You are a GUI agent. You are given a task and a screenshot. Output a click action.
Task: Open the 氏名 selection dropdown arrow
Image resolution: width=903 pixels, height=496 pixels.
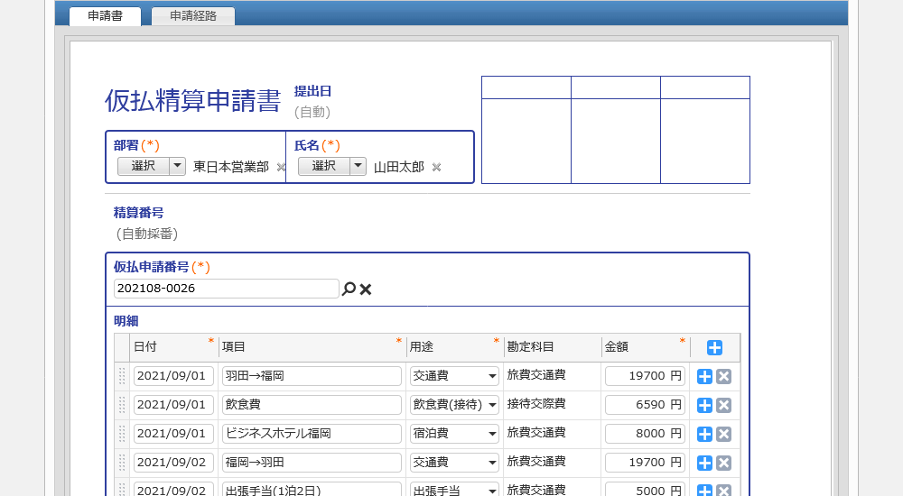click(358, 166)
